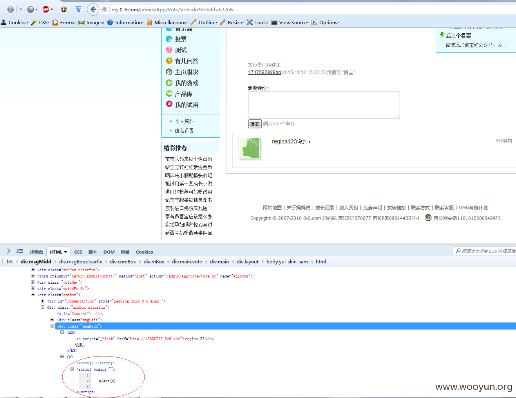Open 个人资料 sidebar link

[x=184, y=121]
